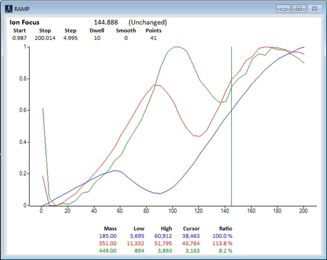327x260 pixels.
Task: Click the Stop column header
Action: click(45, 31)
